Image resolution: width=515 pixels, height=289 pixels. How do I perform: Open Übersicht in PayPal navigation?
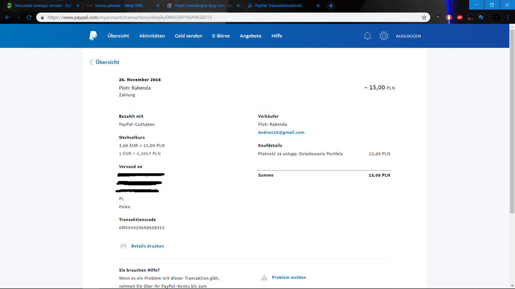point(118,36)
